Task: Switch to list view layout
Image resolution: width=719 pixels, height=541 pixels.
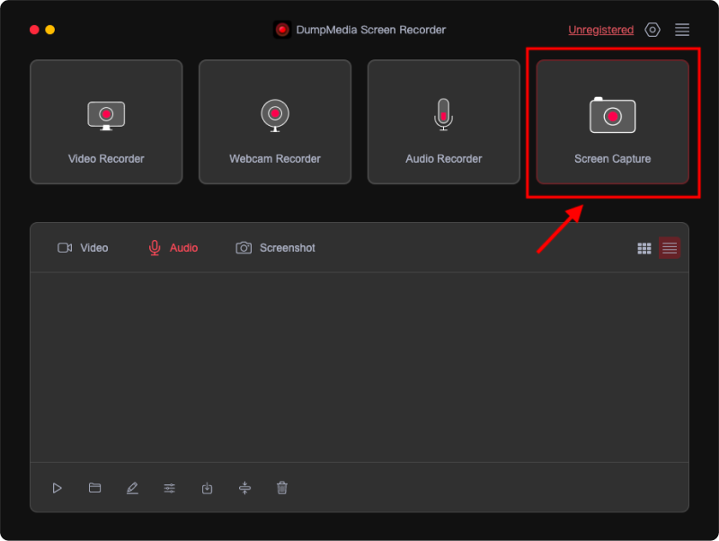Action: pyautogui.click(x=669, y=248)
